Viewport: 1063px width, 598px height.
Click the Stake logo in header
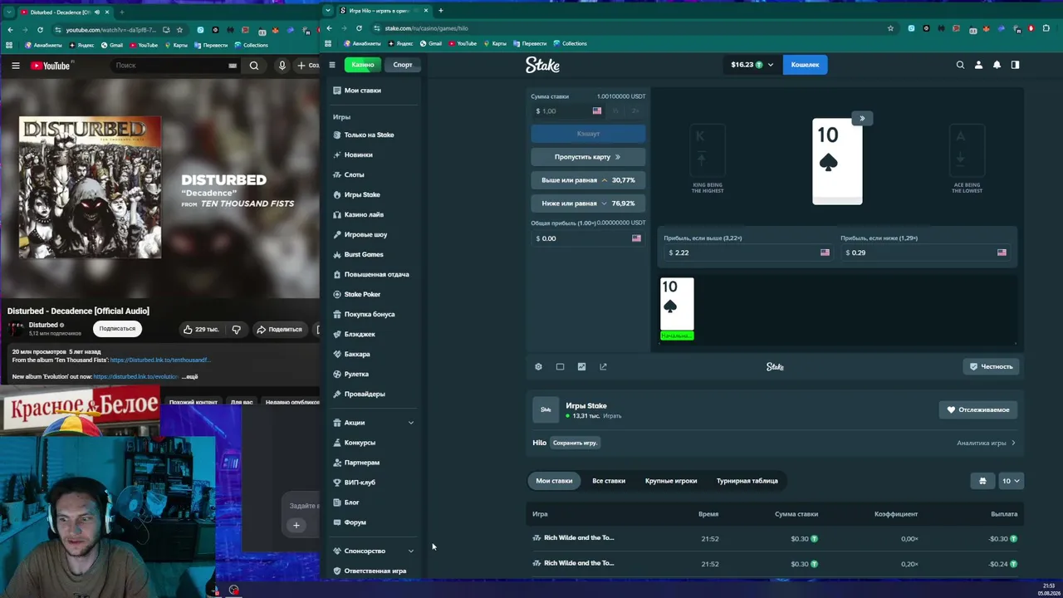542,65
